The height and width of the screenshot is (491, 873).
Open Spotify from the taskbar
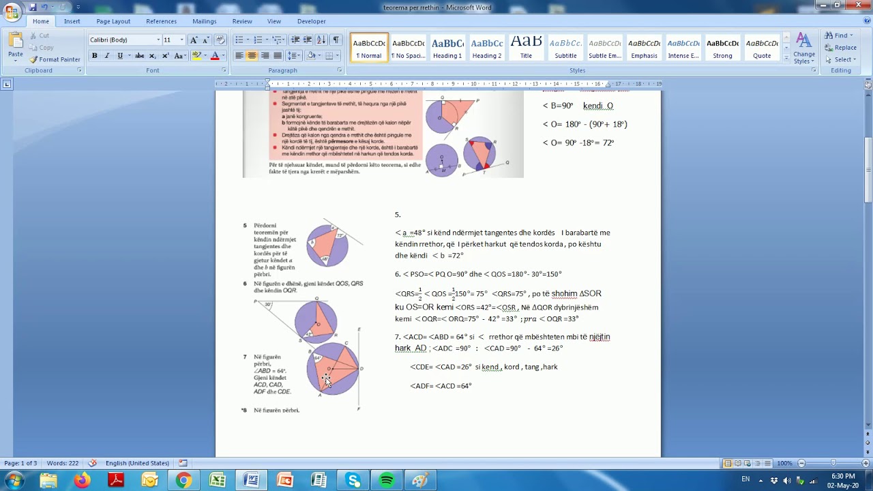(387, 481)
